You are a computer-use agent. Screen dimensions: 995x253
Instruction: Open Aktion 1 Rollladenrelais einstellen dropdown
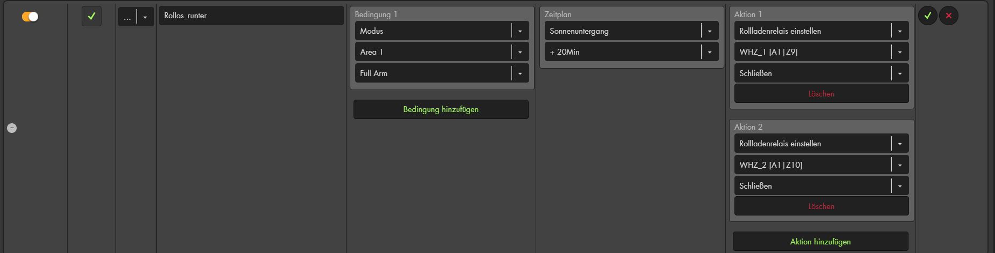[821, 31]
